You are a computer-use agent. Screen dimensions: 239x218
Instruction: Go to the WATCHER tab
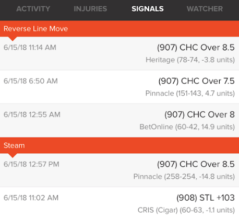[205, 9]
